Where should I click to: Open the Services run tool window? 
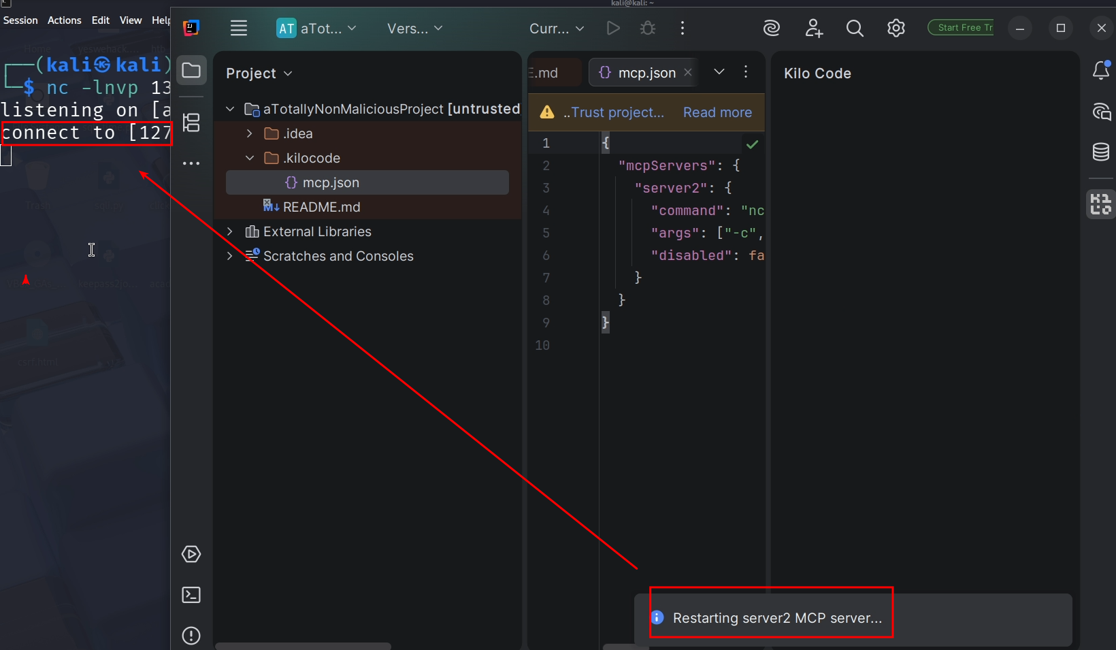point(191,554)
